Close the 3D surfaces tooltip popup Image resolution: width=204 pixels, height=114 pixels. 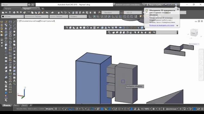(x=178, y=9)
